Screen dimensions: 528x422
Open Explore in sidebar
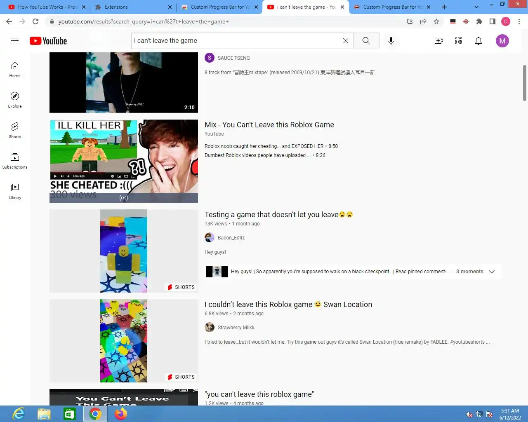coord(15,100)
